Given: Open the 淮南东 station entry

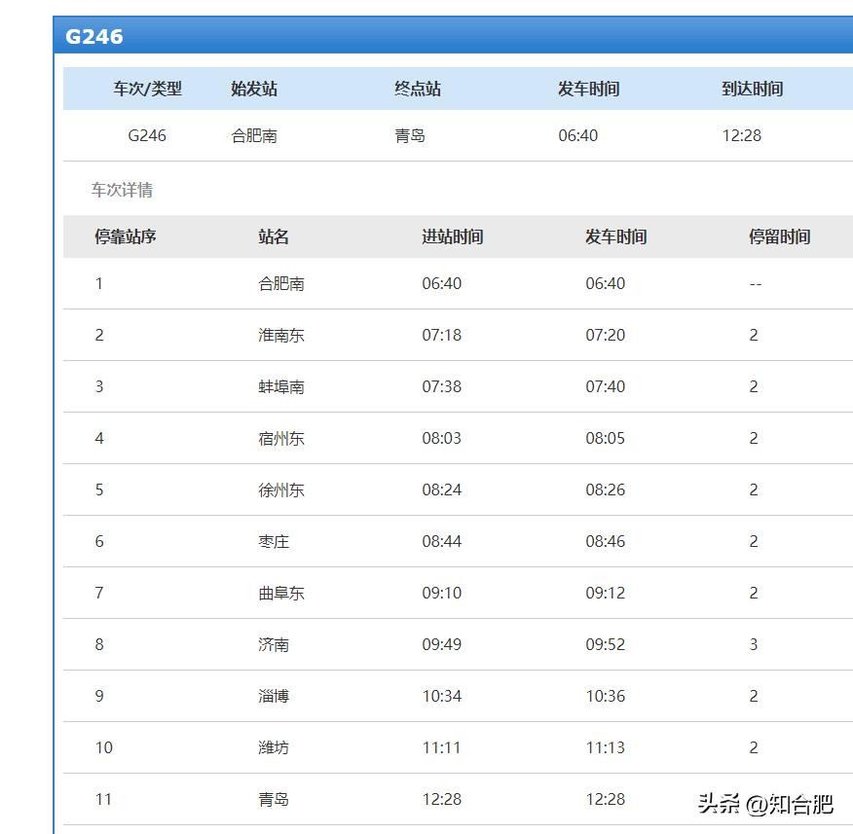Looking at the screenshot, I should tap(281, 335).
